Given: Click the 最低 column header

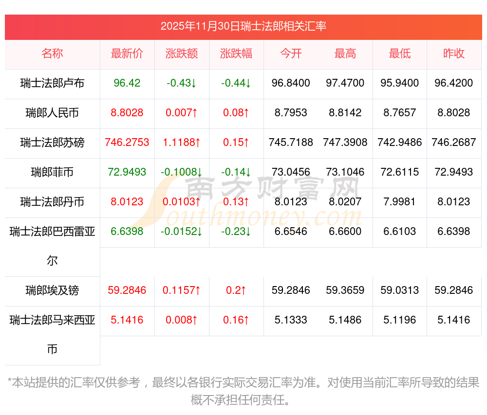Looking at the screenshot, I should pos(400,54).
